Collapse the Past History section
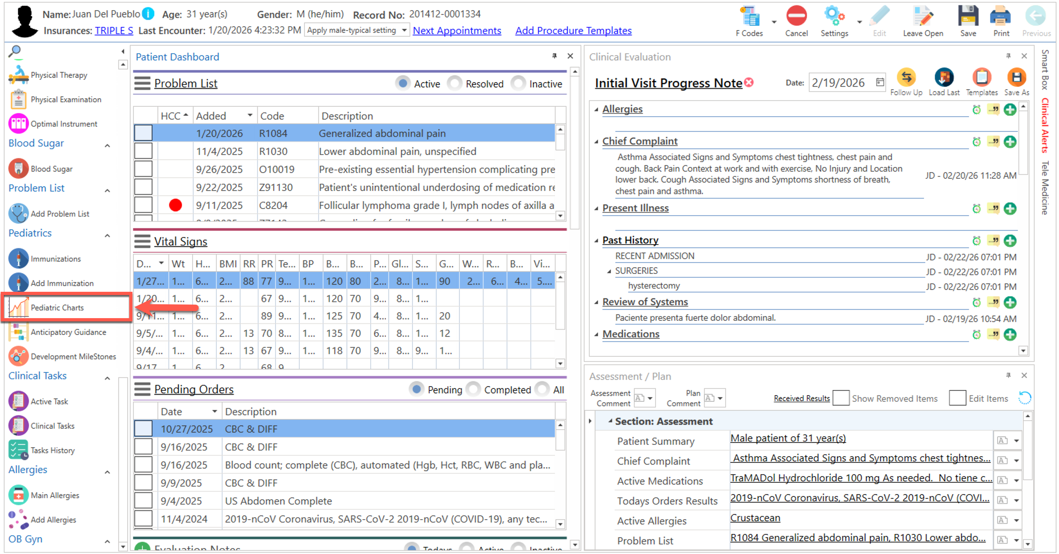 tap(596, 240)
